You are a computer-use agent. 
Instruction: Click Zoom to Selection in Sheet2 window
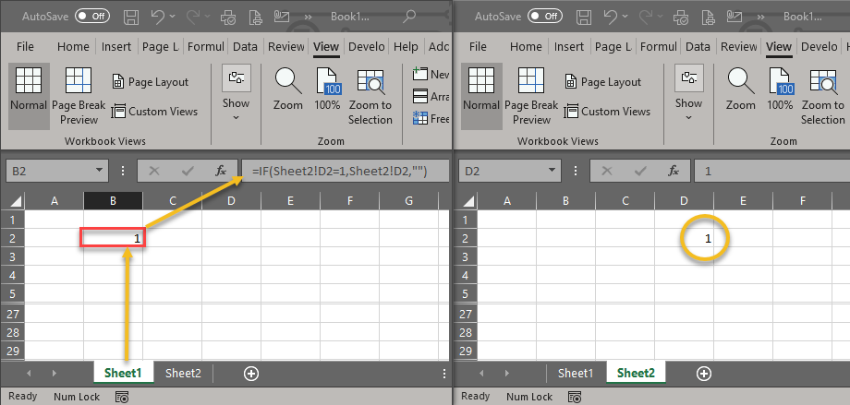(x=822, y=96)
